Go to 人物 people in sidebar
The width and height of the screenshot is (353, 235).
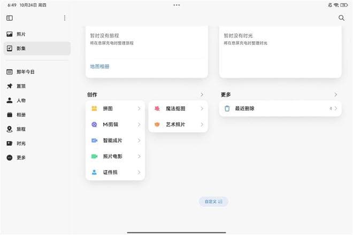click(21, 100)
